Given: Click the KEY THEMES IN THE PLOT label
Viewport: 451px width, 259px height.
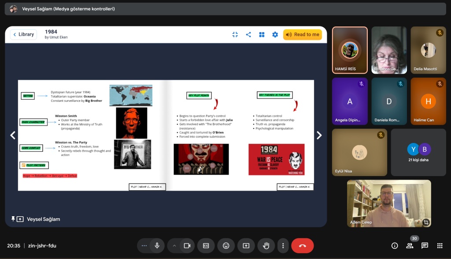Looking at the screenshot, I should 275,95.
